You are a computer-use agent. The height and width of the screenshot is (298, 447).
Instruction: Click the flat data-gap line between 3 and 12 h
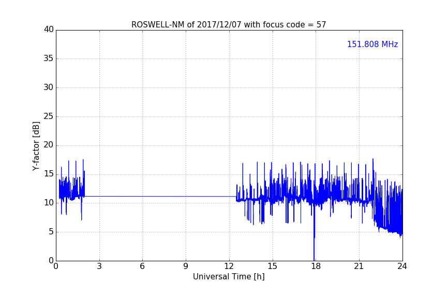(160, 196)
